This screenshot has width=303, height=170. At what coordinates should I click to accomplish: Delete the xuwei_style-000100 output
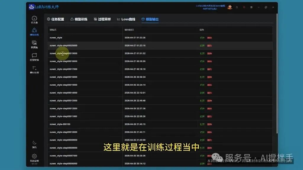coord(209,125)
